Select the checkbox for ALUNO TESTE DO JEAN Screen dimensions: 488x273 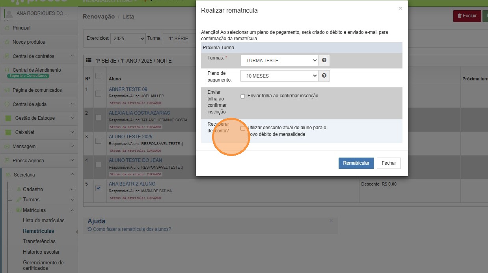click(98, 165)
